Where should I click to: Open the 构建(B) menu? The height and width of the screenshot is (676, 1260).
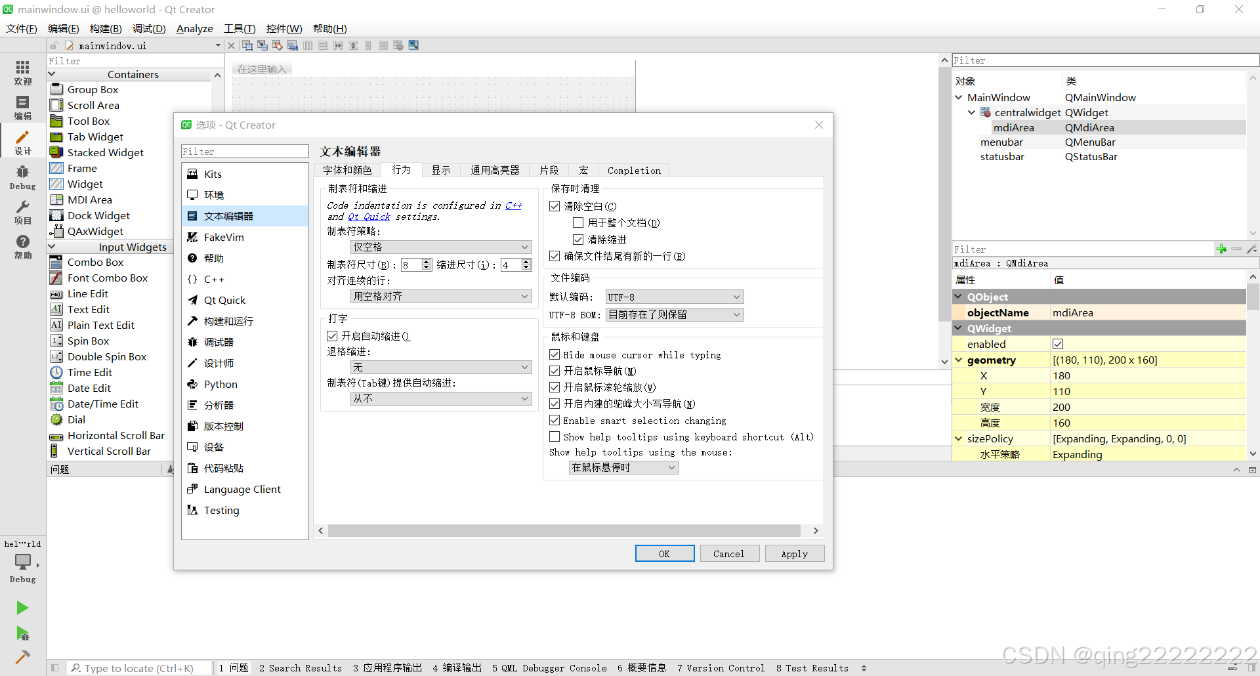point(106,28)
